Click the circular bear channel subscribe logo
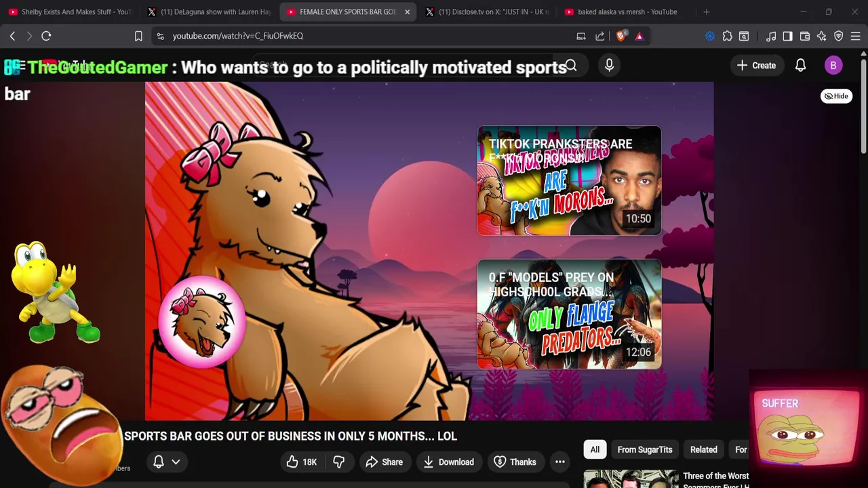The height and width of the screenshot is (488, 868). pyautogui.click(x=201, y=323)
